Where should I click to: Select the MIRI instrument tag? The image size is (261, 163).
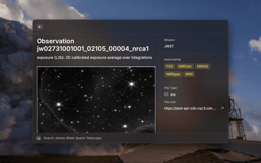coord(189,74)
